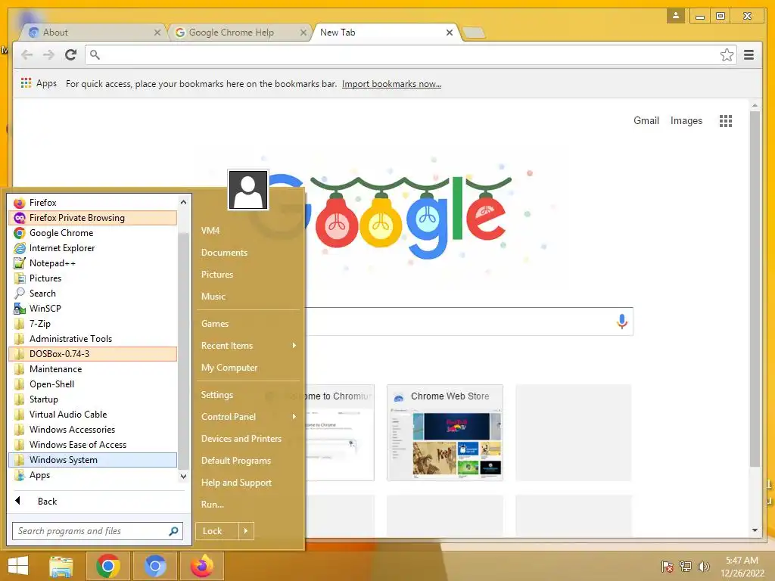The image size is (775, 581).
Task: Open Notepad++ from programs list
Action: [x=92, y=263]
